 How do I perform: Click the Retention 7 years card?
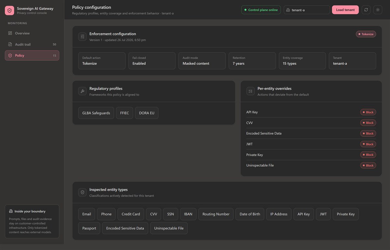[252, 61]
